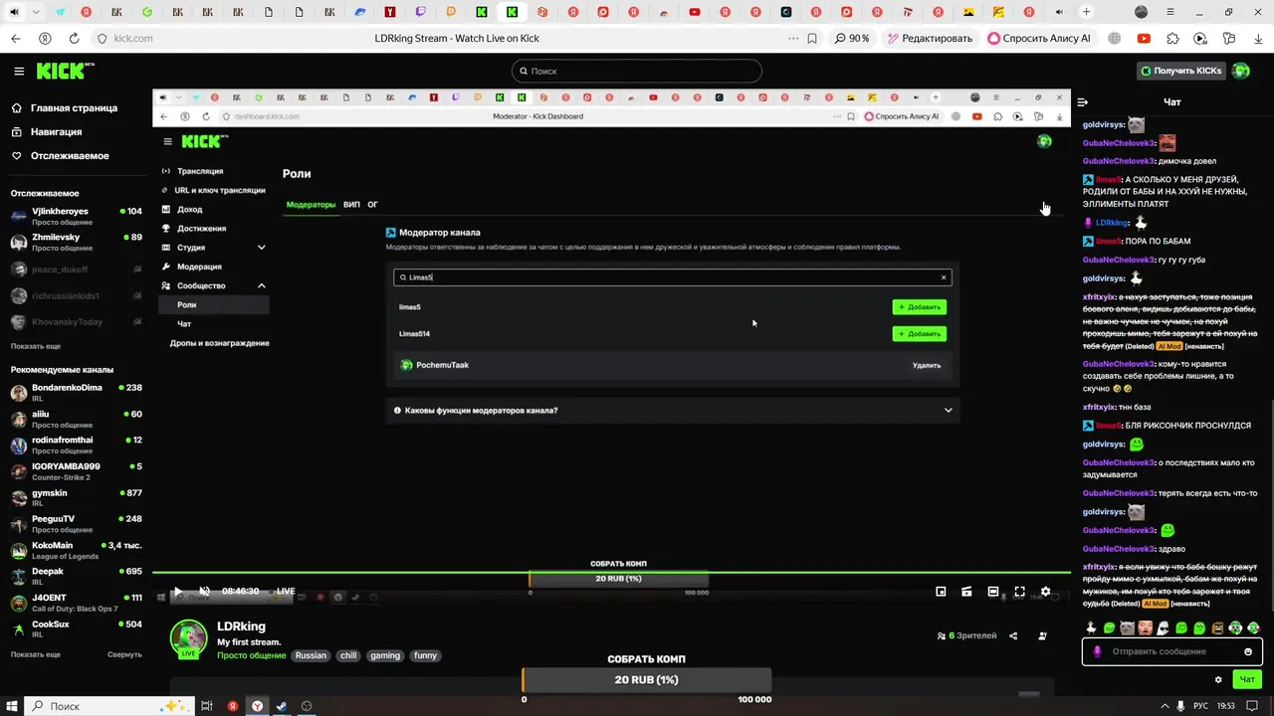Open BondarenkoDima recommended channel
Viewport: 1274px width, 716px height.
click(x=77, y=392)
